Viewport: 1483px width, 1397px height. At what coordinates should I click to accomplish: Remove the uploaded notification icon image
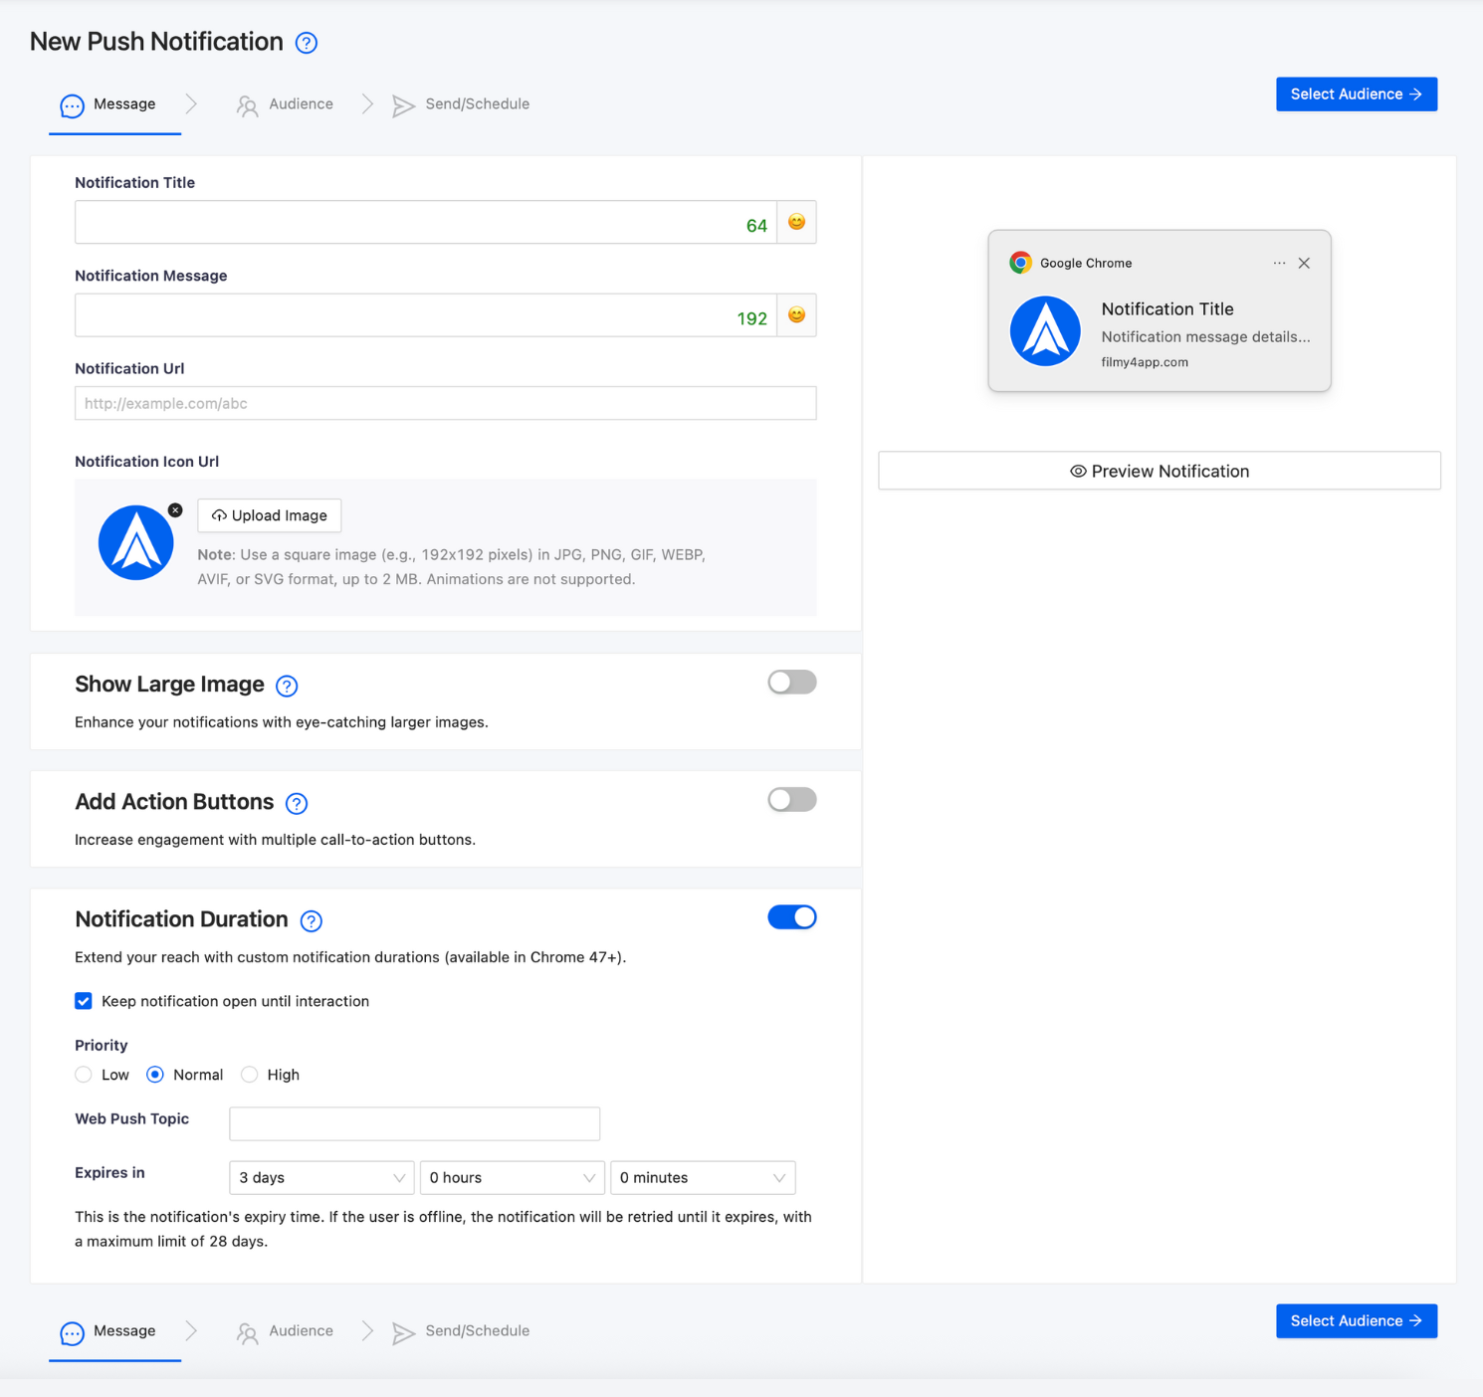(x=175, y=510)
